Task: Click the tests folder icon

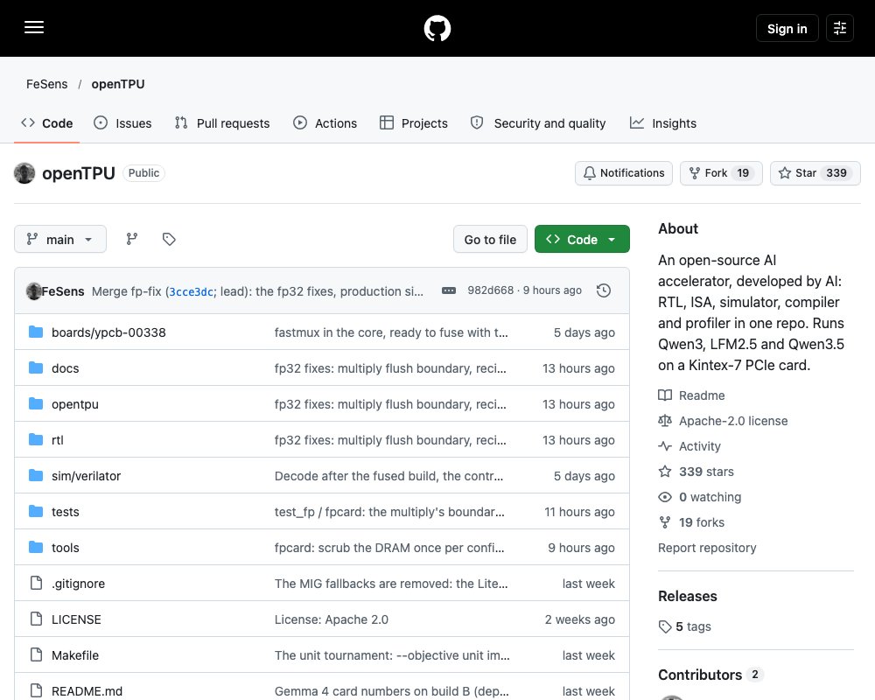Action: 36,511
